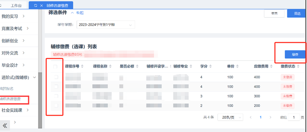
Task: Click the 前往 page number input
Action: [294, 117]
